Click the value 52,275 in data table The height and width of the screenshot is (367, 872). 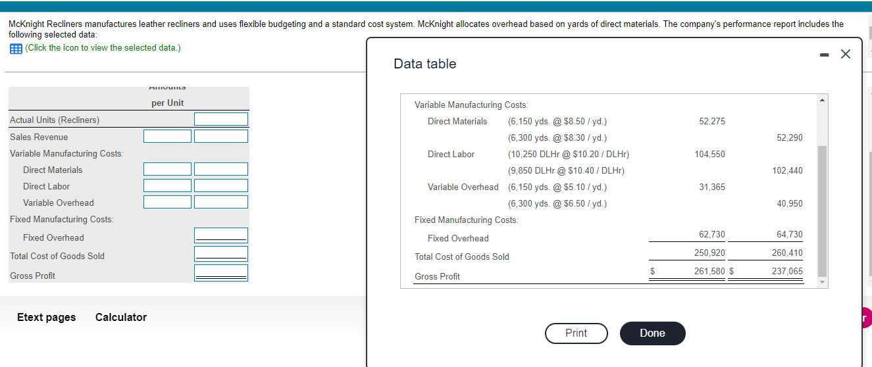tap(712, 121)
